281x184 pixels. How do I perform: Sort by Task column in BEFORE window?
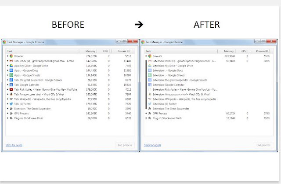[x=42, y=51]
